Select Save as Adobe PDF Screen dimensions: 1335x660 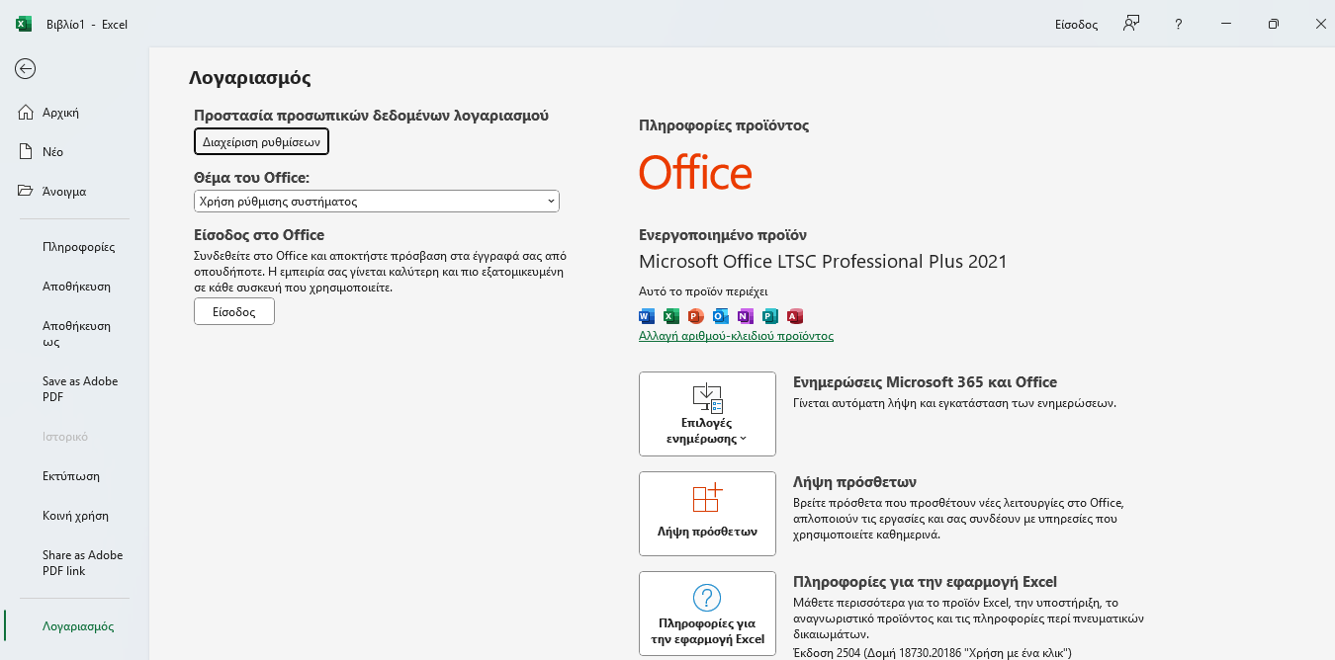click(74, 388)
